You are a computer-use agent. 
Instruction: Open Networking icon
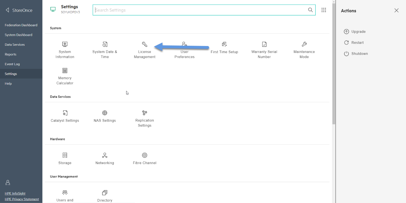tap(105, 155)
